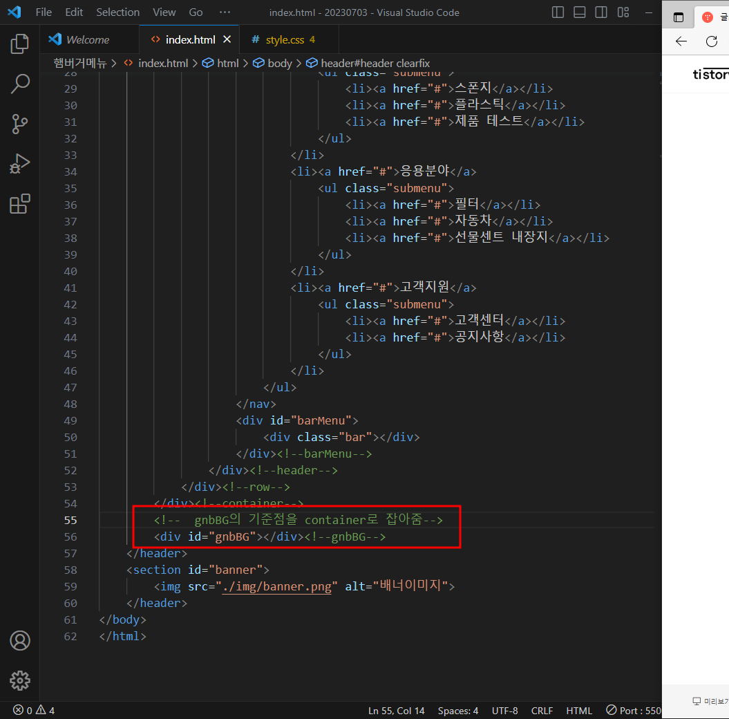Open errors and warnings in status bar
729x719 pixels.
point(34,710)
